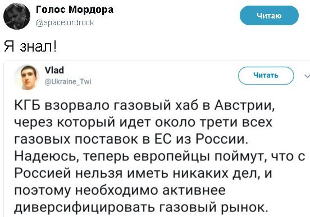Click the word 'Австрии' in quoted tweet
Image resolution: width=310 pixels, height=217 pixels.
tap(244, 105)
